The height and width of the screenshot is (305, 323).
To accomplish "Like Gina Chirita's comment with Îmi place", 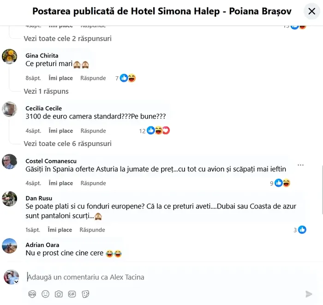I will tap(61, 78).
